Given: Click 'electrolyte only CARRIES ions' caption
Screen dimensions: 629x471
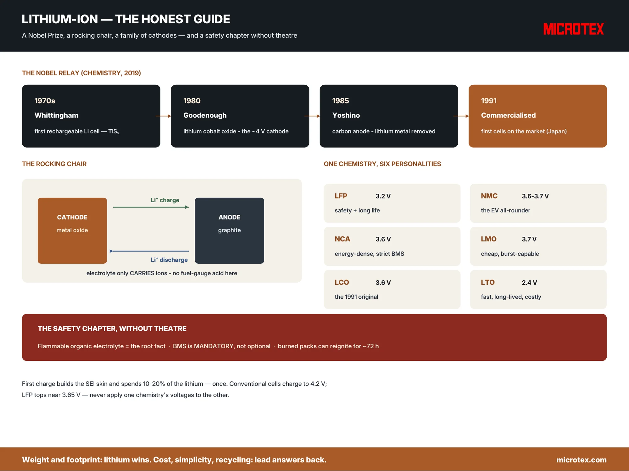Looking at the screenshot, I should pyautogui.click(x=162, y=273).
